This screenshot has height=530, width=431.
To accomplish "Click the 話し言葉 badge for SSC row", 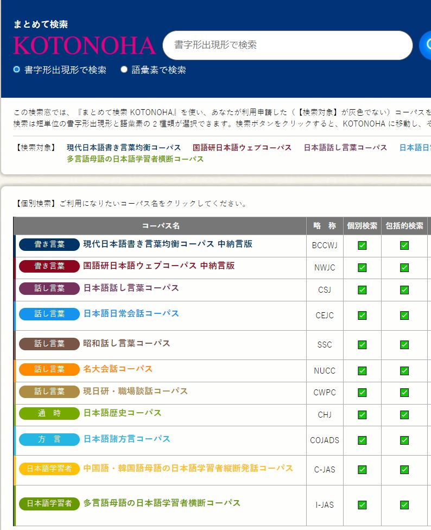I will pyautogui.click(x=49, y=344).
